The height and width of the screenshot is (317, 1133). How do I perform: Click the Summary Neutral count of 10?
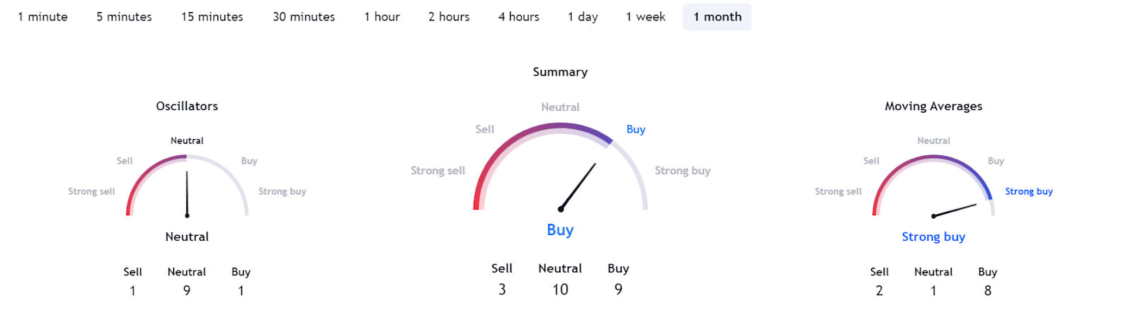[x=560, y=289]
